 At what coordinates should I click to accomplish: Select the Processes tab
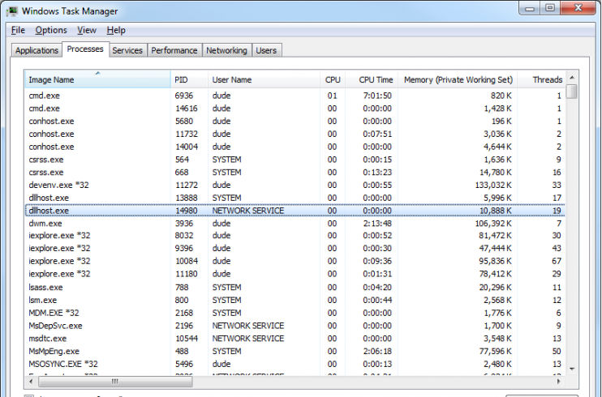click(x=85, y=49)
